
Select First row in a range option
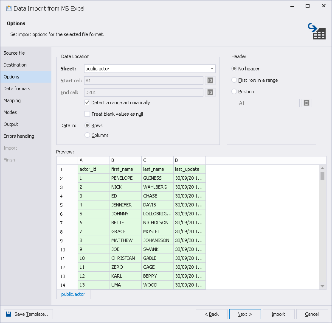click(x=234, y=80)
